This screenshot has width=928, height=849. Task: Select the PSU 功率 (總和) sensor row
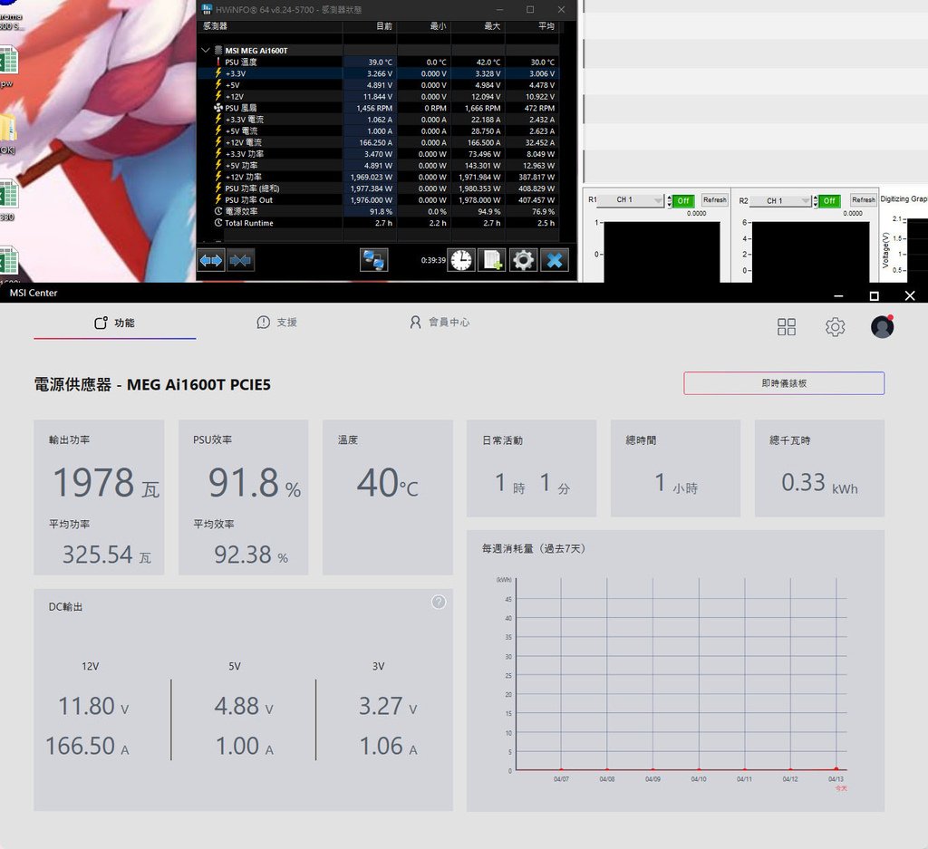point(379,188)
